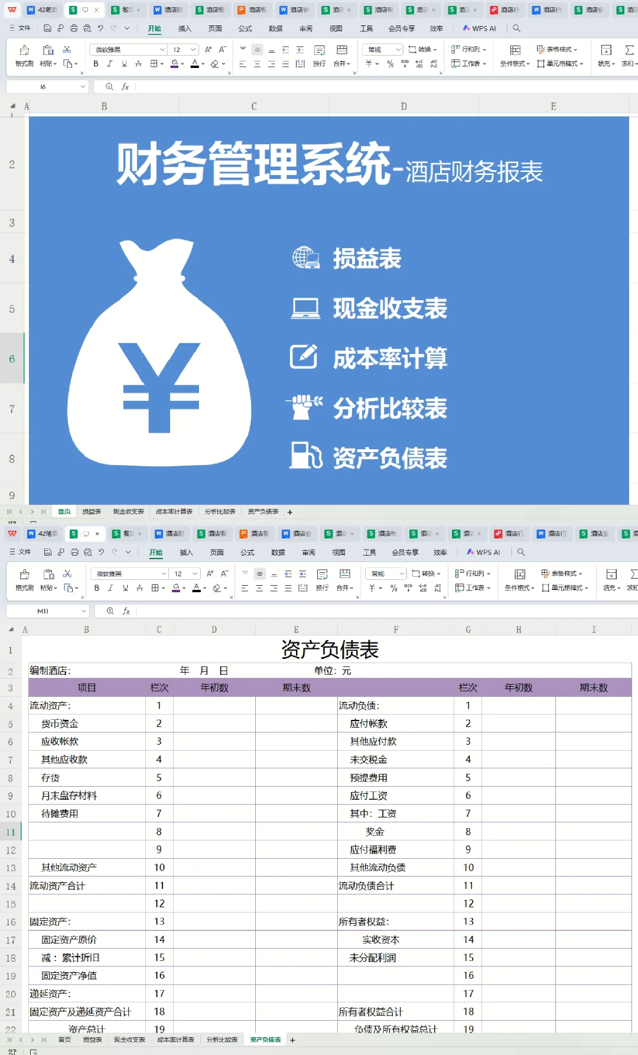
Task: Switch to the 现金收支表 sheet tab in the upper window
Action: coord(129,512)
